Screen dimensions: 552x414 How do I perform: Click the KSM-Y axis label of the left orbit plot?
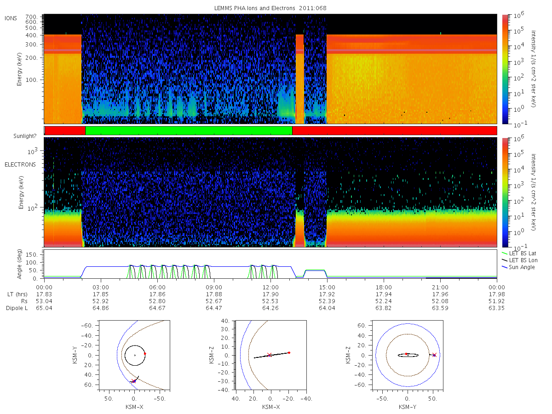coord(75,355)
